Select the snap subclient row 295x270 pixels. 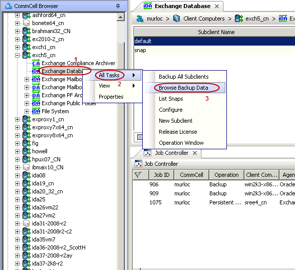coord(214,50)
